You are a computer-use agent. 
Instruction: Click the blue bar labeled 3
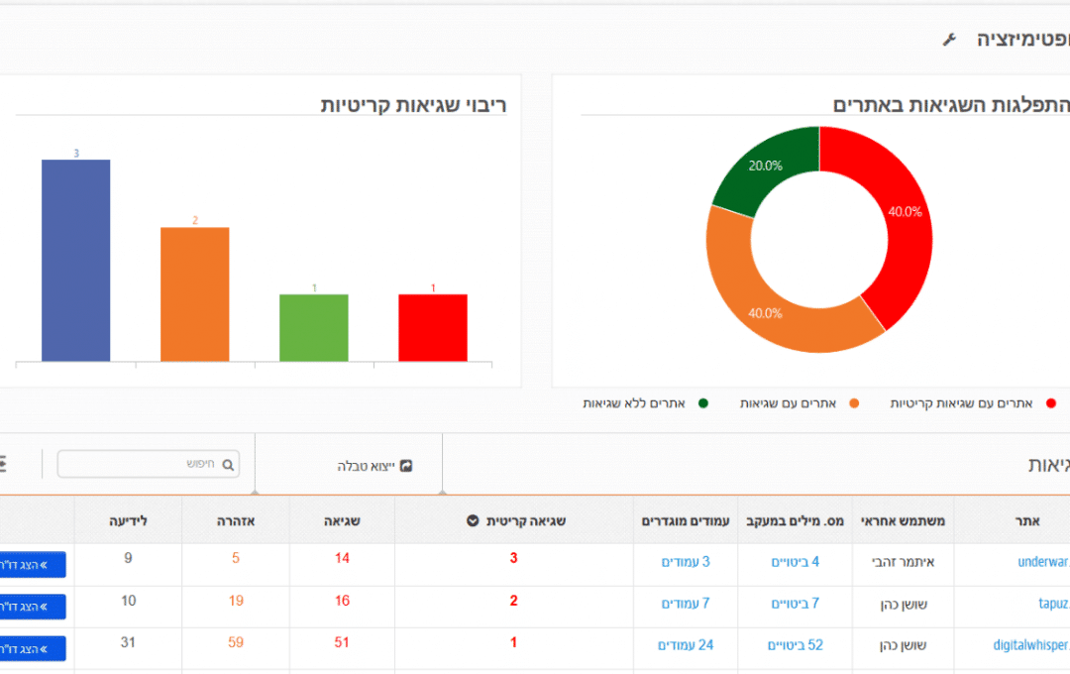point(75,260)
